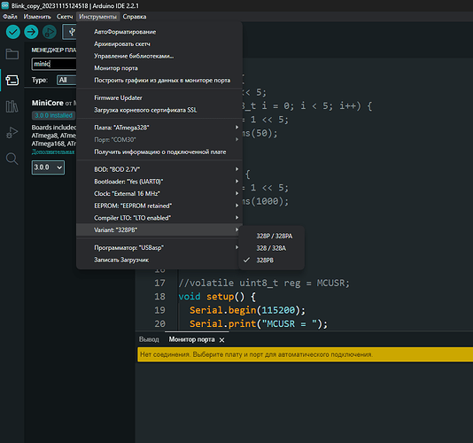Click the Verify checkmark button

tap(13, 32)
